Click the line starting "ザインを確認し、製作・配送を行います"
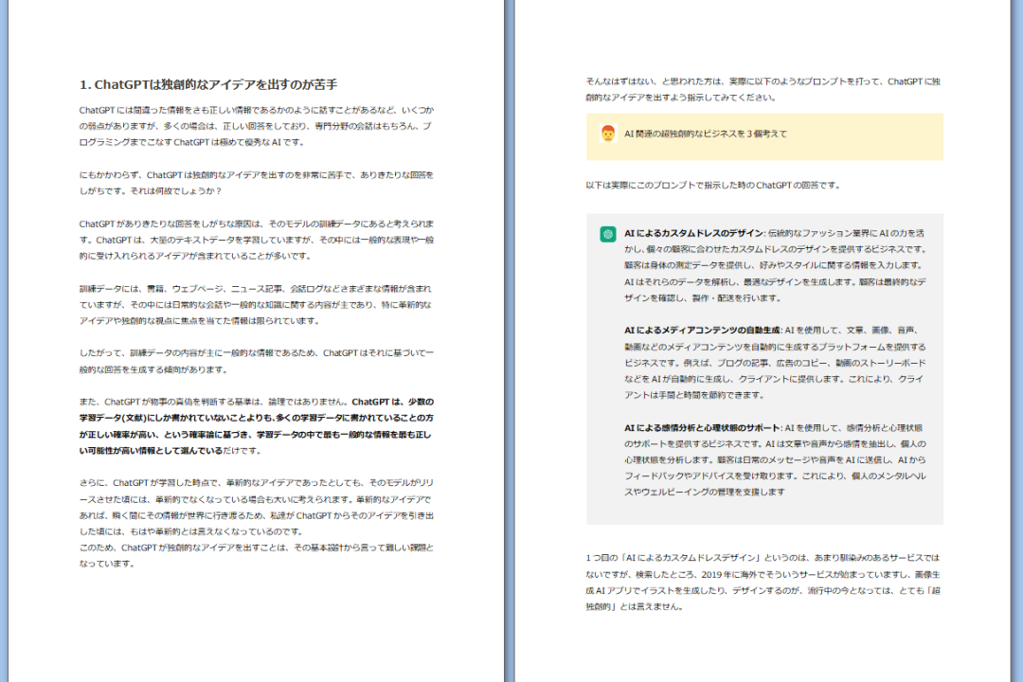 pyautogui.click(x=703, y=298)
